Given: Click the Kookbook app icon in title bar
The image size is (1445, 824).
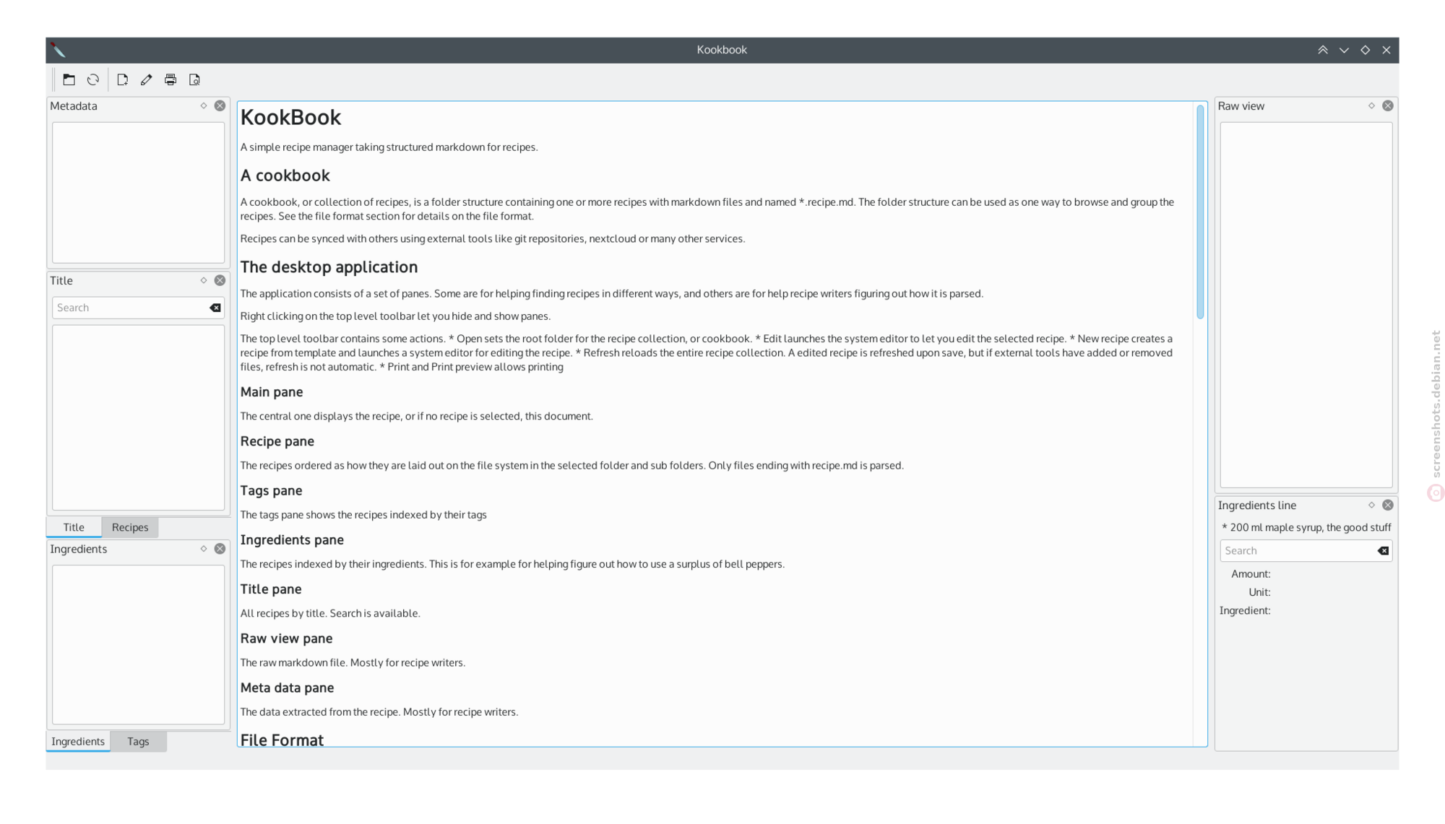Looking at the screenshot, I should click(59, 50).
